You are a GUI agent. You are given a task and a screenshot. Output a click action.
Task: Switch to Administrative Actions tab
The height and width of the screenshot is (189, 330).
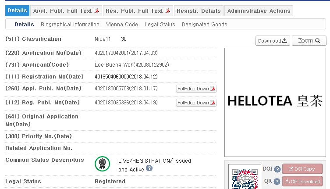click(259, 11)
